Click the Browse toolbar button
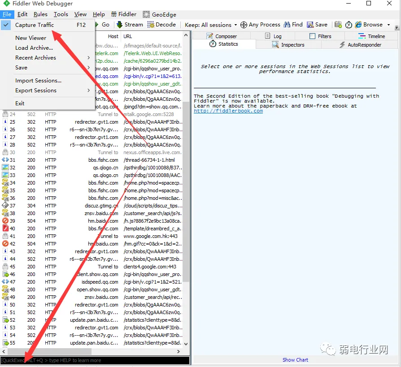Image resolution: width=401 pixels, height=367 pixels. tap(369, 25)
